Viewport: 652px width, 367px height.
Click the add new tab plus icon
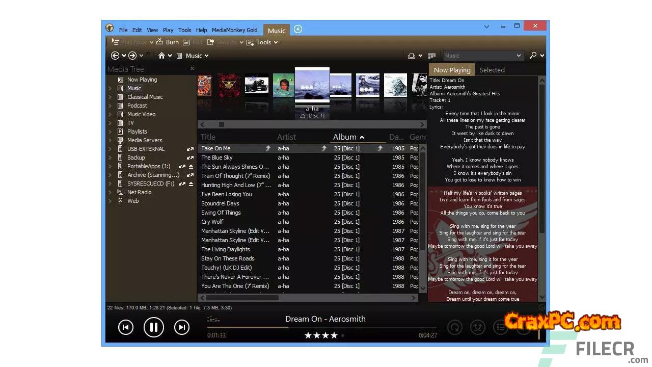[x=298, y=29]
